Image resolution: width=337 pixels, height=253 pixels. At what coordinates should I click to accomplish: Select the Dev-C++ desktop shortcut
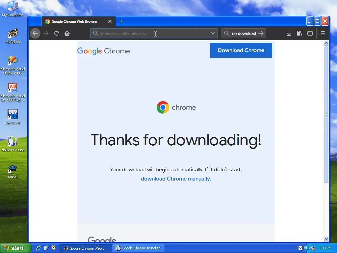click(x=13, y=117)
